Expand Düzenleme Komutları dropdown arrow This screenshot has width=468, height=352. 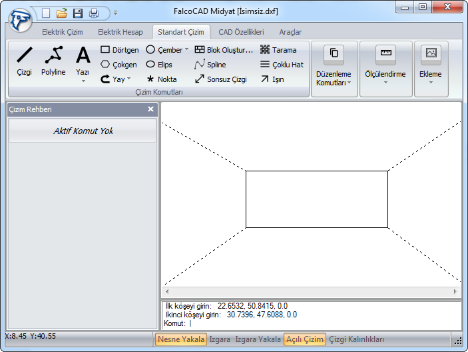click(x=350, y=83)
